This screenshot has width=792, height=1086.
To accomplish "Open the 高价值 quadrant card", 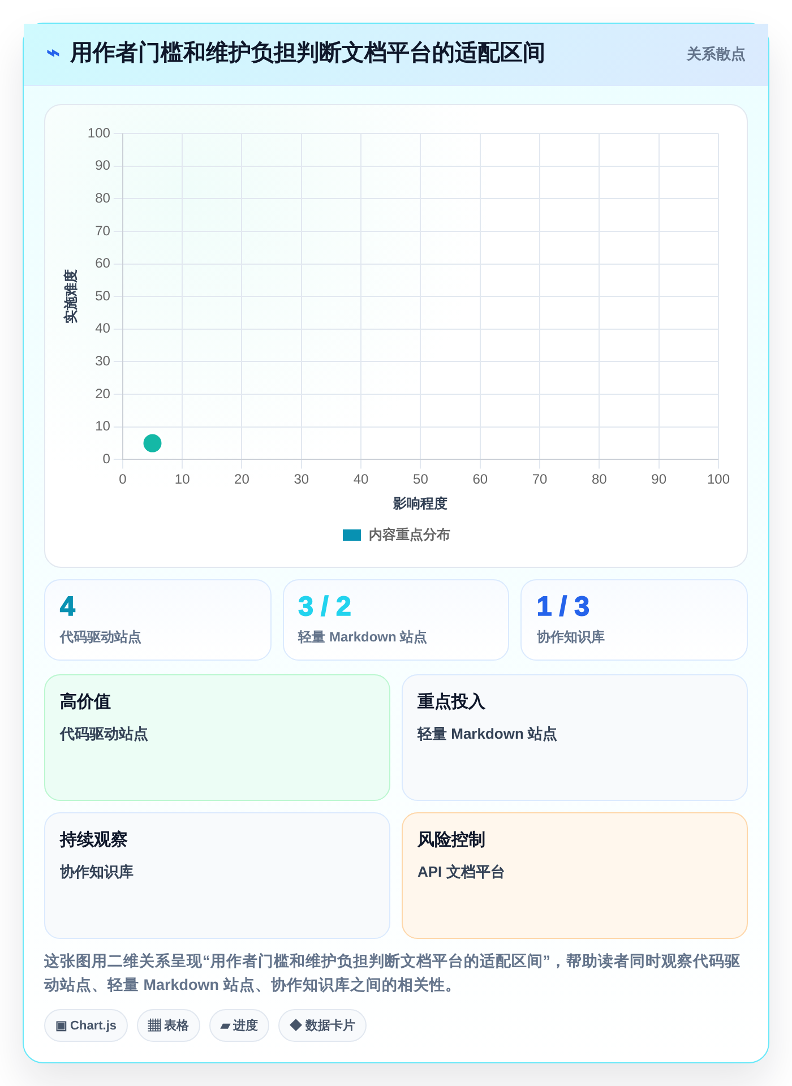I will [217, 738].
